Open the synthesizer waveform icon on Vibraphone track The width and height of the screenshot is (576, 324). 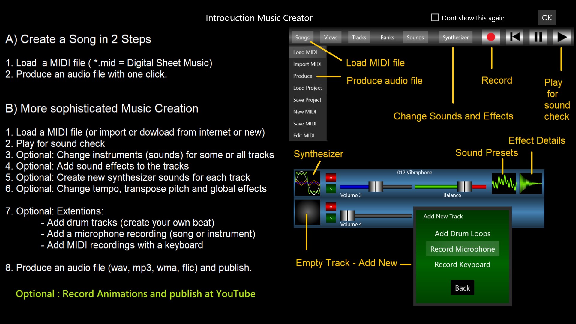(307, 183)
